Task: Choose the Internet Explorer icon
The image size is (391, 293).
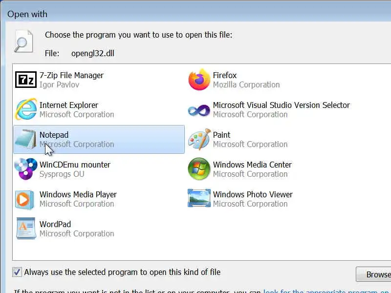Action: [26, 109]
